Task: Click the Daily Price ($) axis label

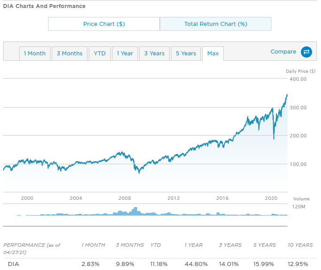Action: [300, 71]
